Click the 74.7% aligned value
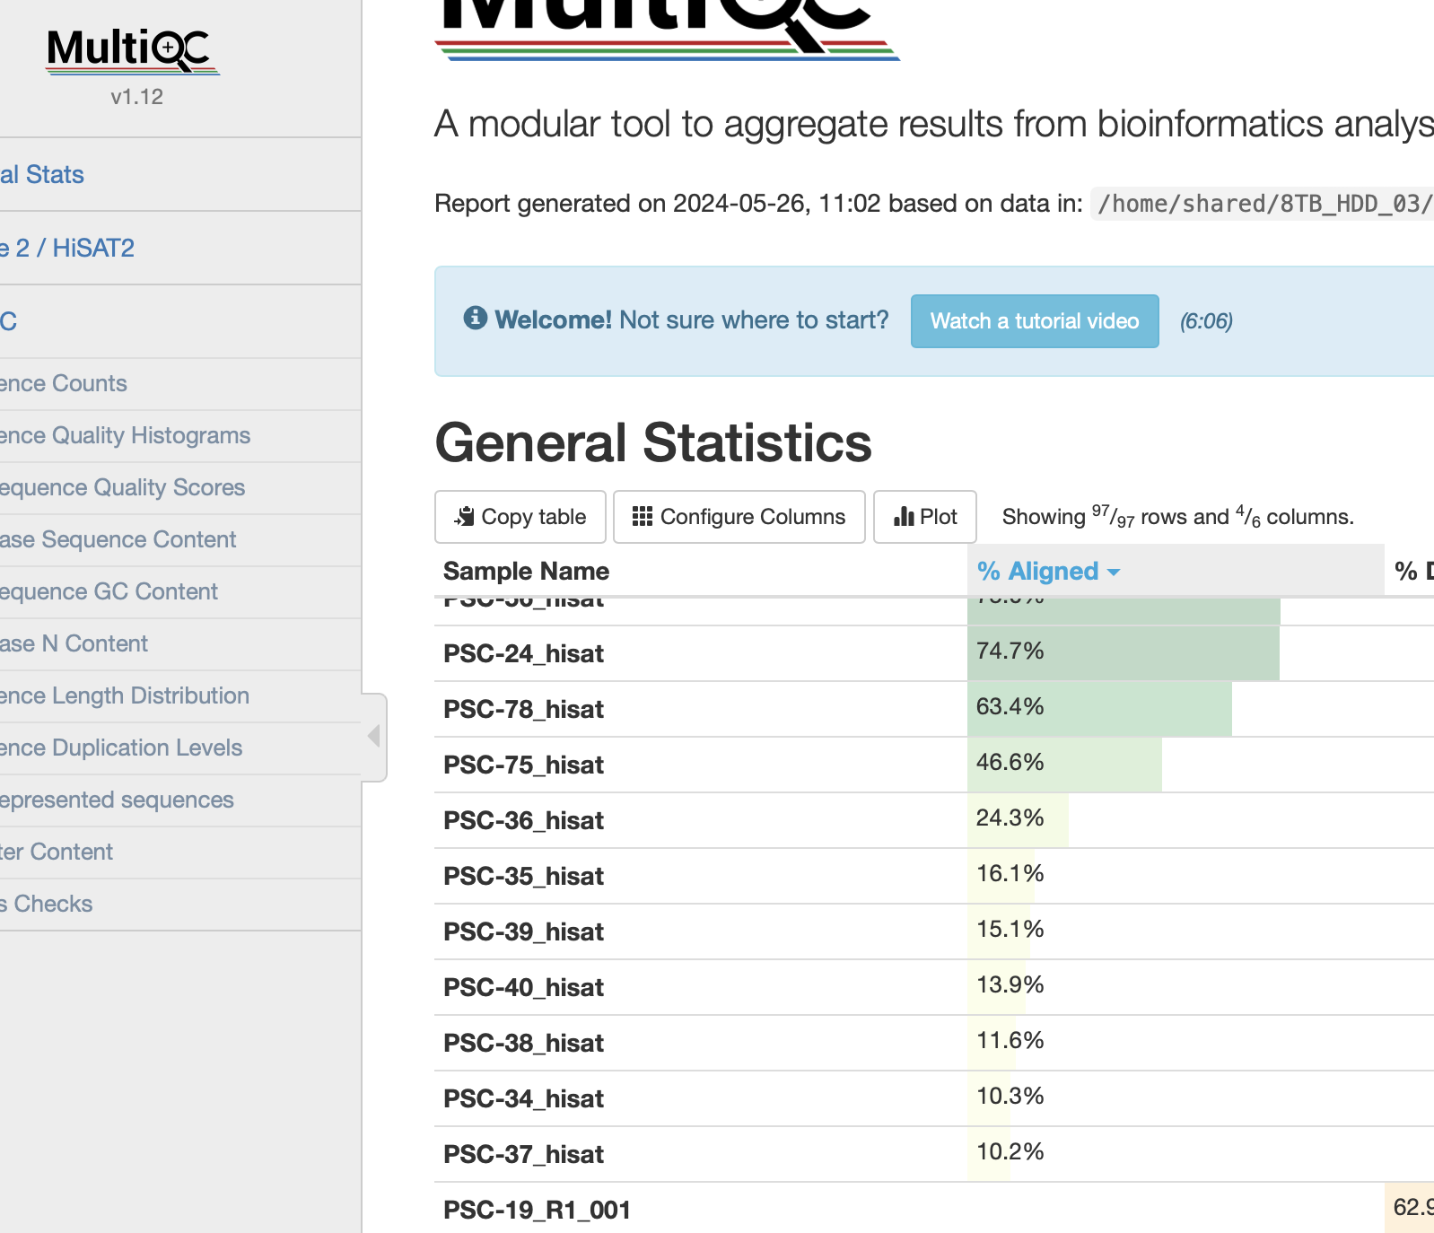The image size is (1434, 1233). 1010,651
